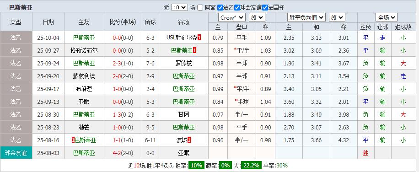Click the 法乙 type cell for 25-10-04
The width and height of the screenshot is (419, 172).
(x=16, y=38)
